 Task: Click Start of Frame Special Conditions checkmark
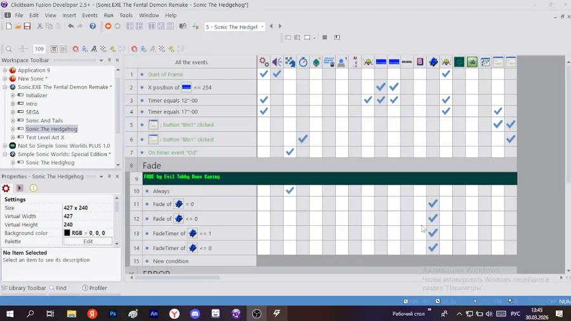tap(264, 74)
